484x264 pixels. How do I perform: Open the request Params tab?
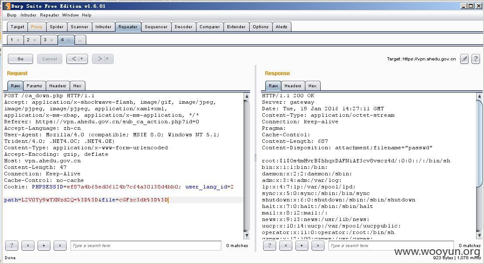coord(34,86)
